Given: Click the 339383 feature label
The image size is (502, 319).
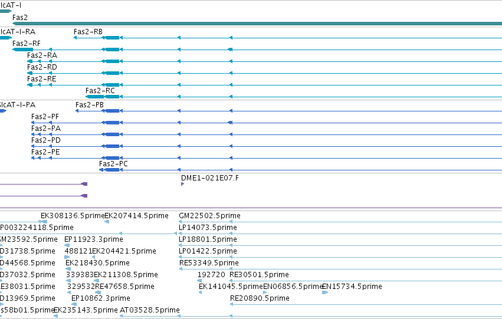Looking at the screenshot, I should [x=80, y=275].
